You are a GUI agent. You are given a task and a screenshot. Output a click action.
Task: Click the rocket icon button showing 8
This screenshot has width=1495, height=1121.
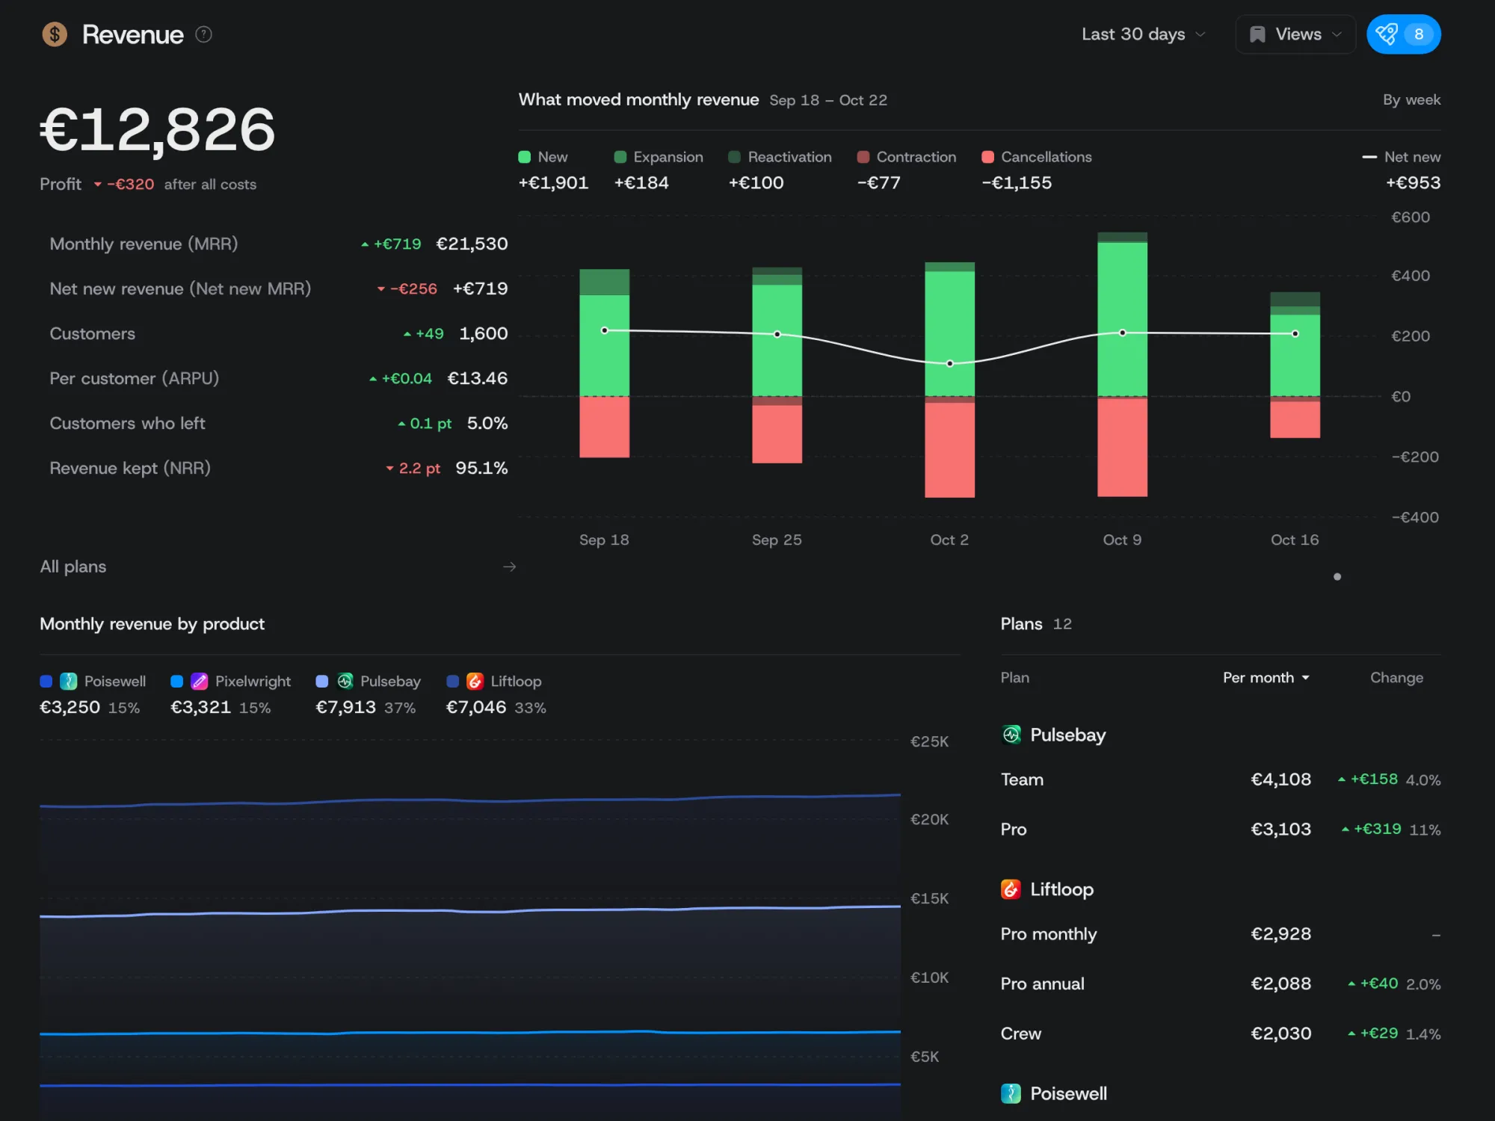point(1403,34)
